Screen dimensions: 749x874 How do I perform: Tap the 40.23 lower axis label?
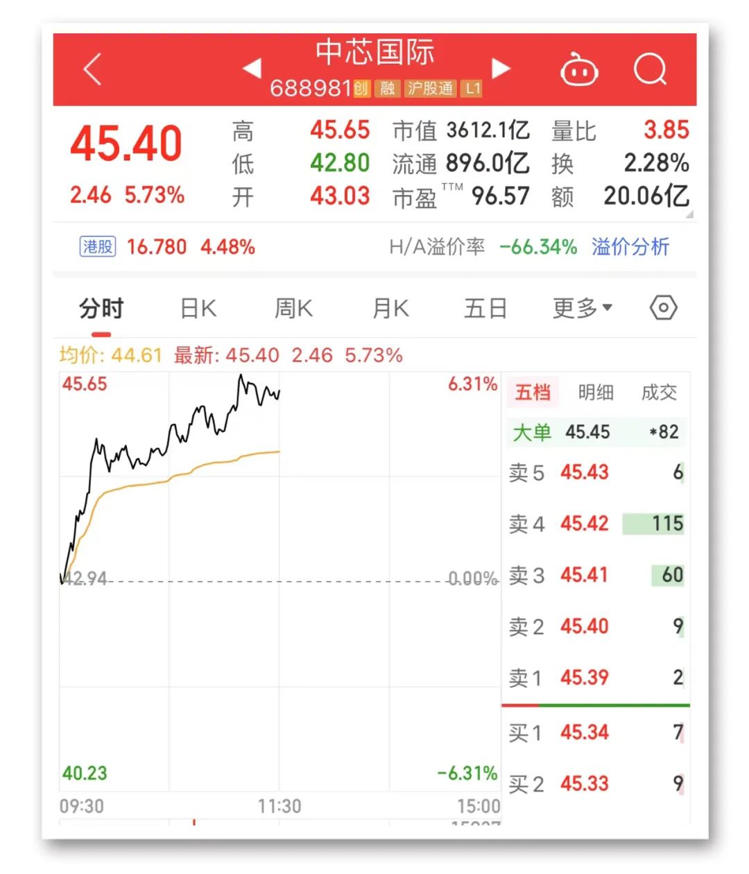coord(85,773)
